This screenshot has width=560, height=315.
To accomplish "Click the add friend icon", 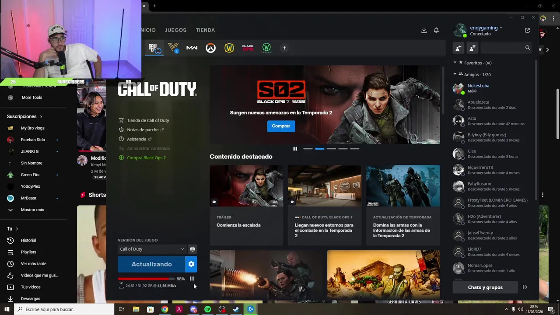I will [458, 48].
